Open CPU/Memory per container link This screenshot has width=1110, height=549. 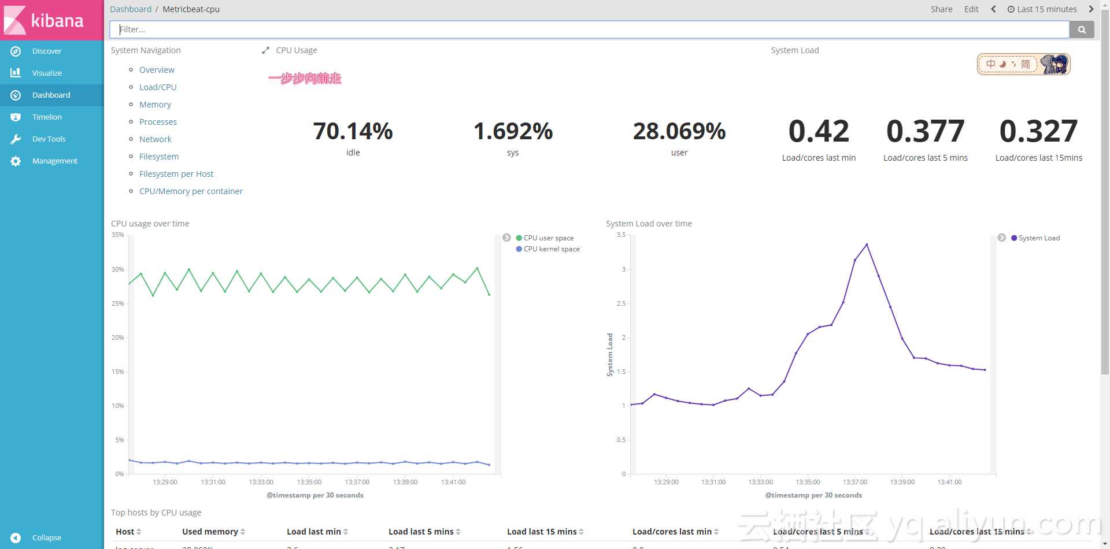coord(191,191)
